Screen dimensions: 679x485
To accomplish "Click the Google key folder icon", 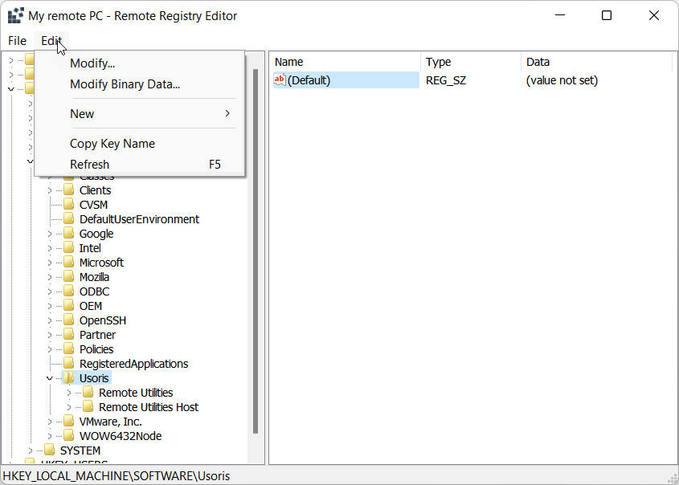I will click(69, 234).
